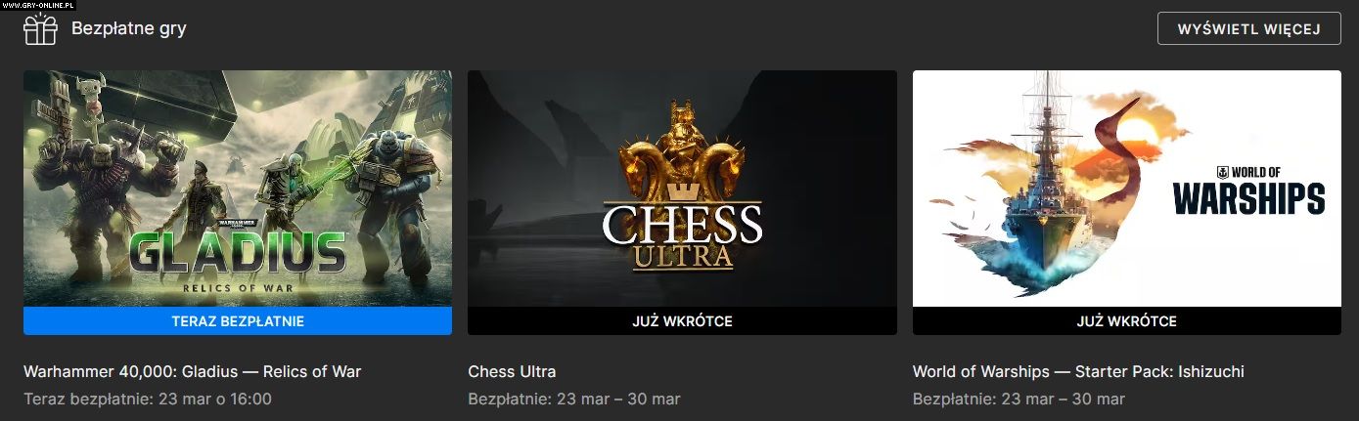This screenshot has width=1359, height=421.
Task: Click JUŻ WKRÓTCE banner under World of Warships
Action: point(1127,320)
